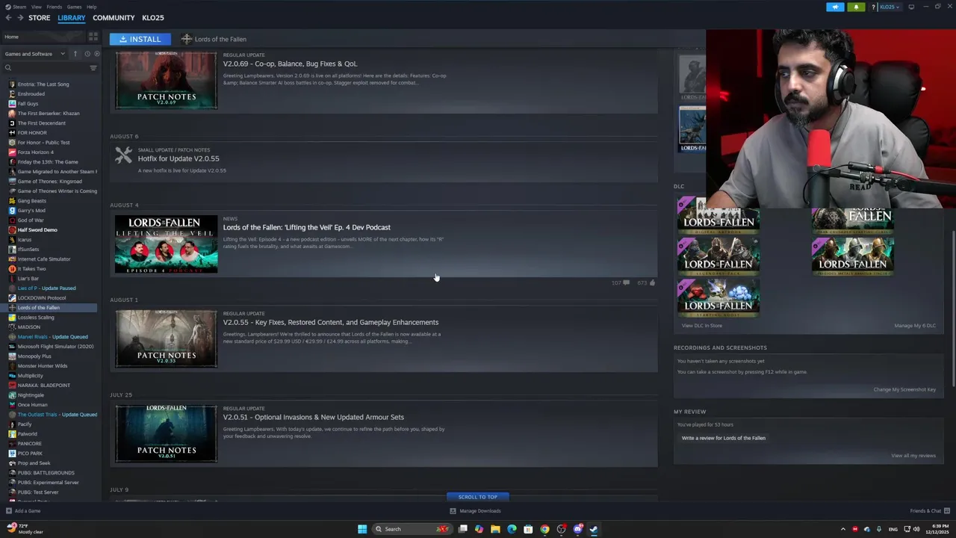Click Add a Game at bottom left

[x=23, y=511]
